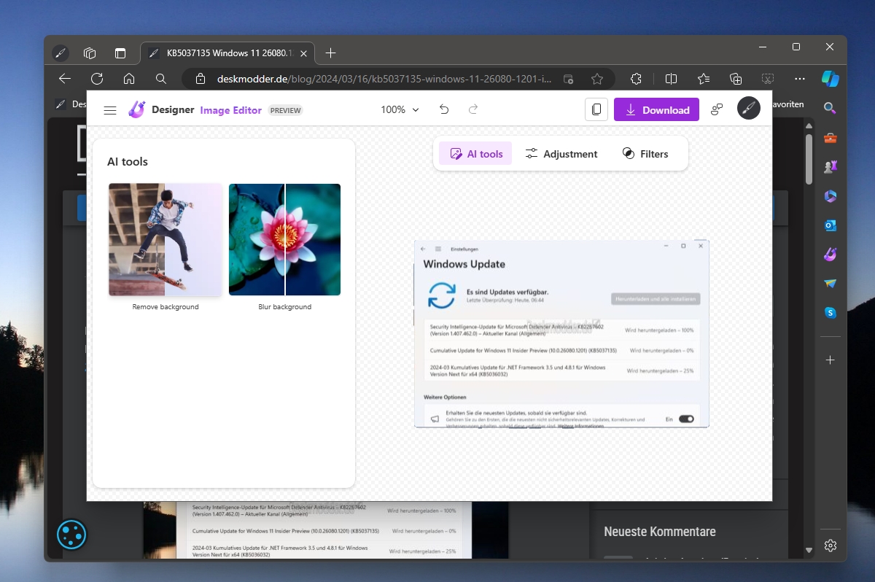This screenshot has width=875, height=582.
Task: Undo the last edit in Designer
Action: click(444, 109)
